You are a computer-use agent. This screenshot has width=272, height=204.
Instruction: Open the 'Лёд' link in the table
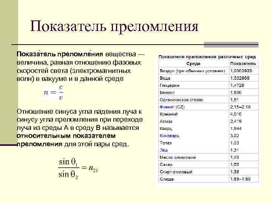point(164,150)
